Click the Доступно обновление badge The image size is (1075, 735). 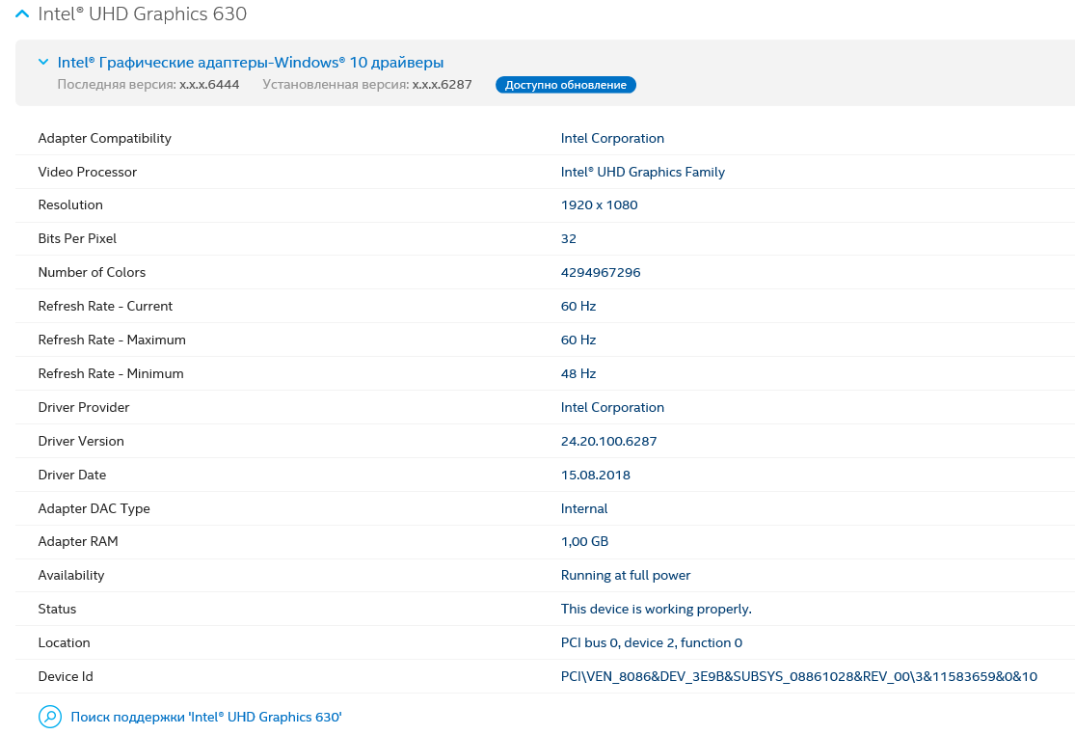[x=566, y=85]
